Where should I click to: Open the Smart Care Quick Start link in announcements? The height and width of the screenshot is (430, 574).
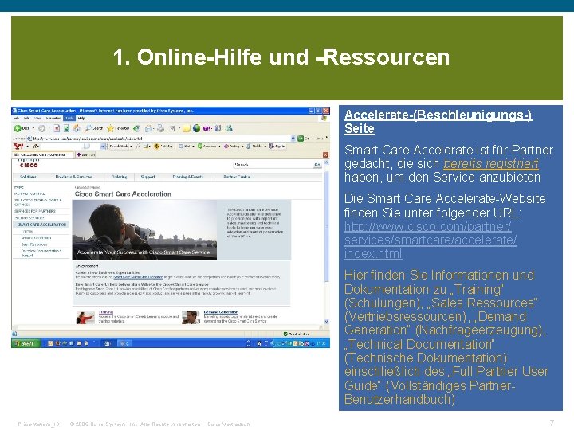pyautogui.click(x=138, y=277)
